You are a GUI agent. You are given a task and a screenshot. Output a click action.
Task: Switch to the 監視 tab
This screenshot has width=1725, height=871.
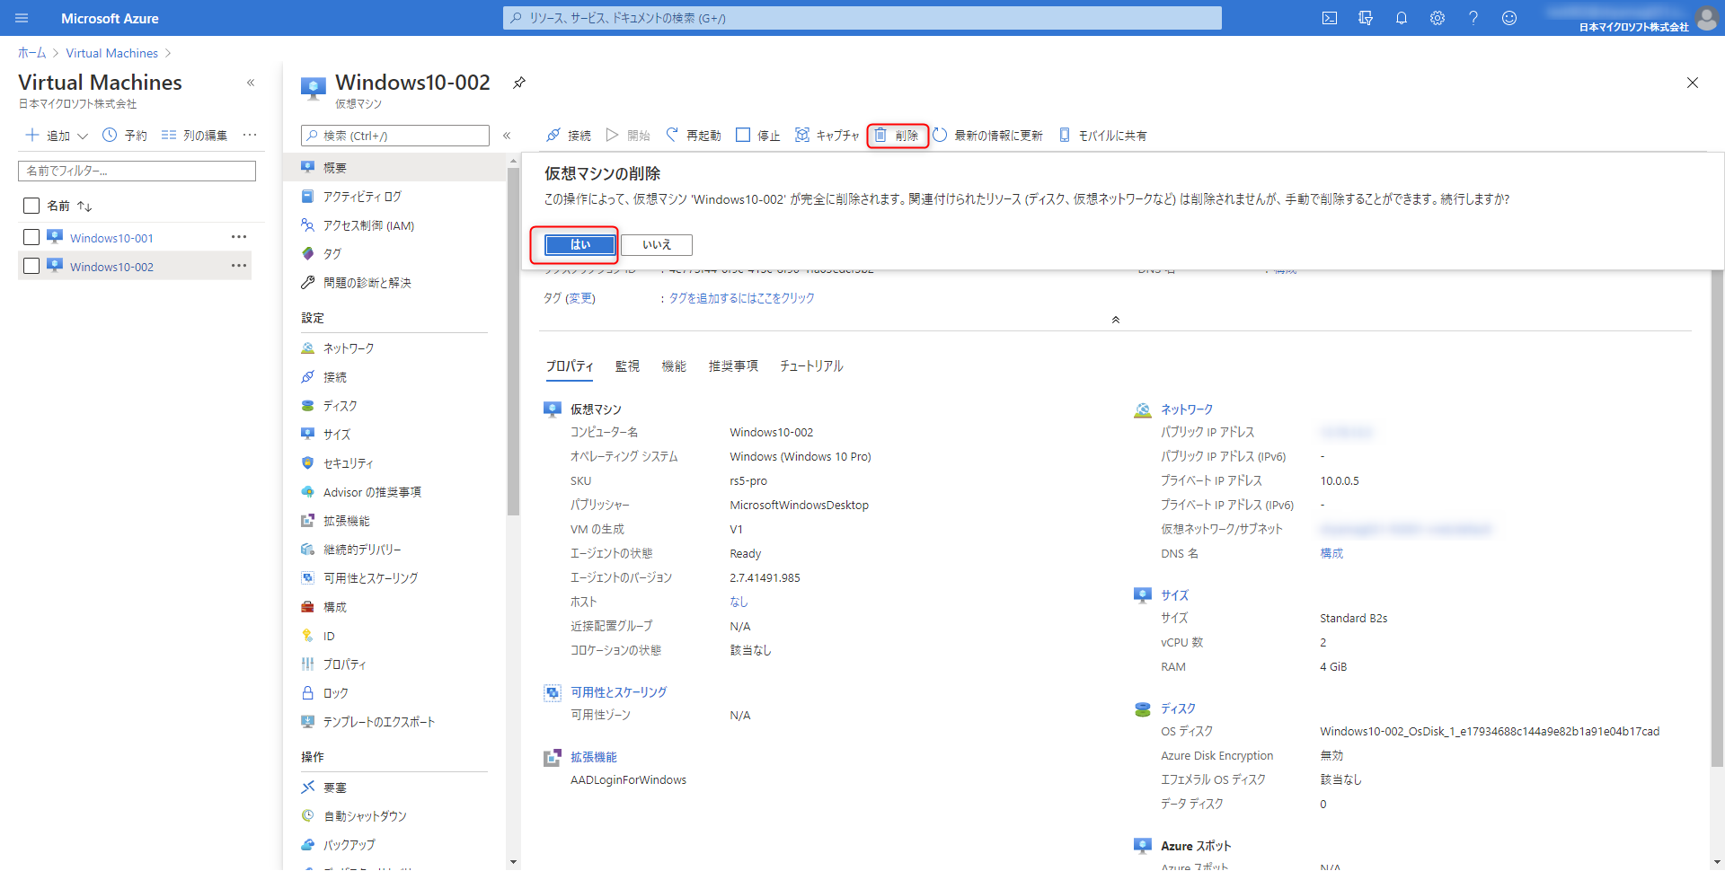627,366
